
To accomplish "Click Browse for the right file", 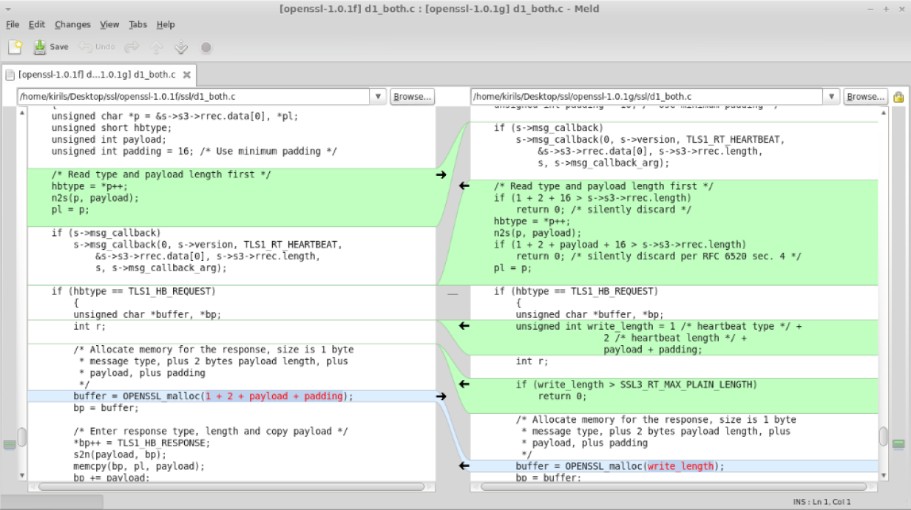I will (865, 97).
